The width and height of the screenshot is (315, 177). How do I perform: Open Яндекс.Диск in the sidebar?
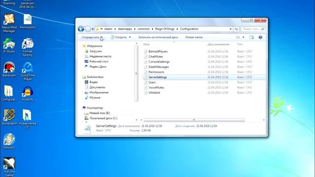95,67
